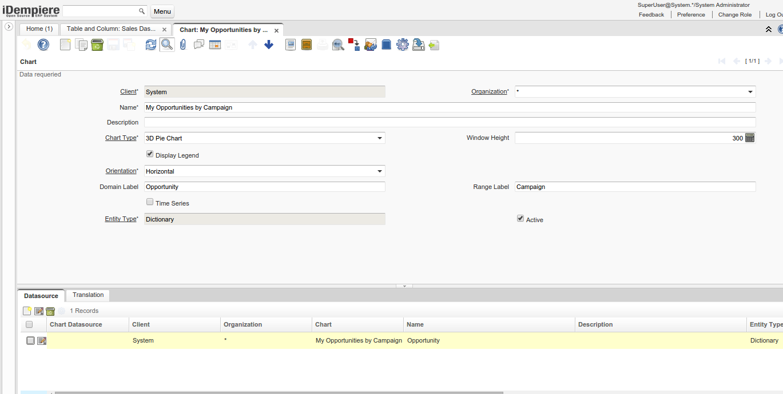Image resolution: width=783 pixels, height=394 pixels.
Task: Switch to the Home (1) tab
Action: [39, 29]
